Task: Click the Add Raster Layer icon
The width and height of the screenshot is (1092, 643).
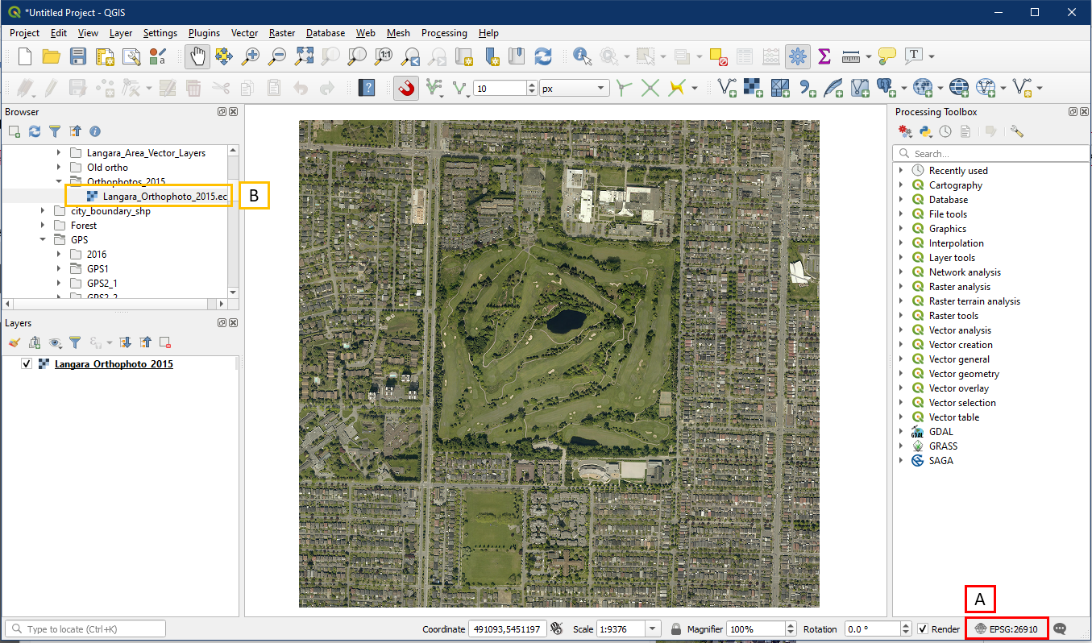Action: (x=753, y=88)
